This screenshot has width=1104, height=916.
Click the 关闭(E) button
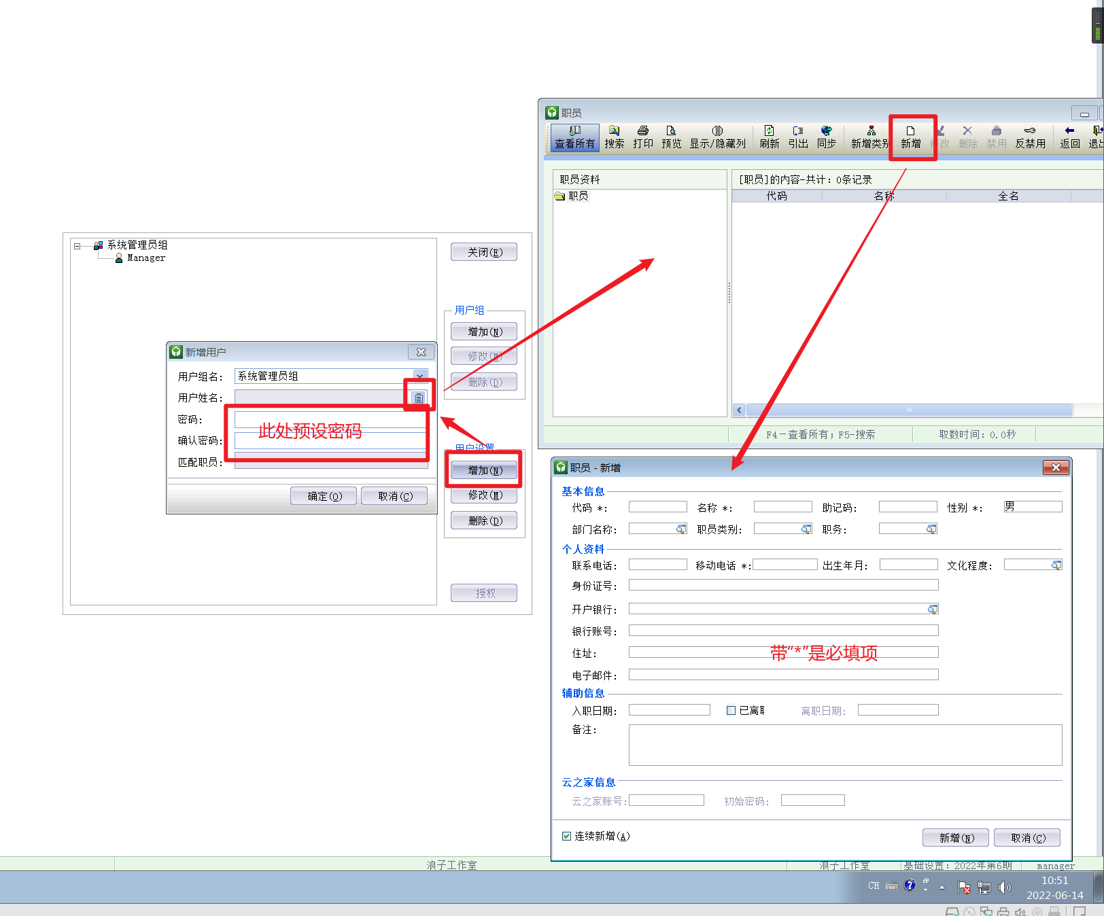point(484,252)
